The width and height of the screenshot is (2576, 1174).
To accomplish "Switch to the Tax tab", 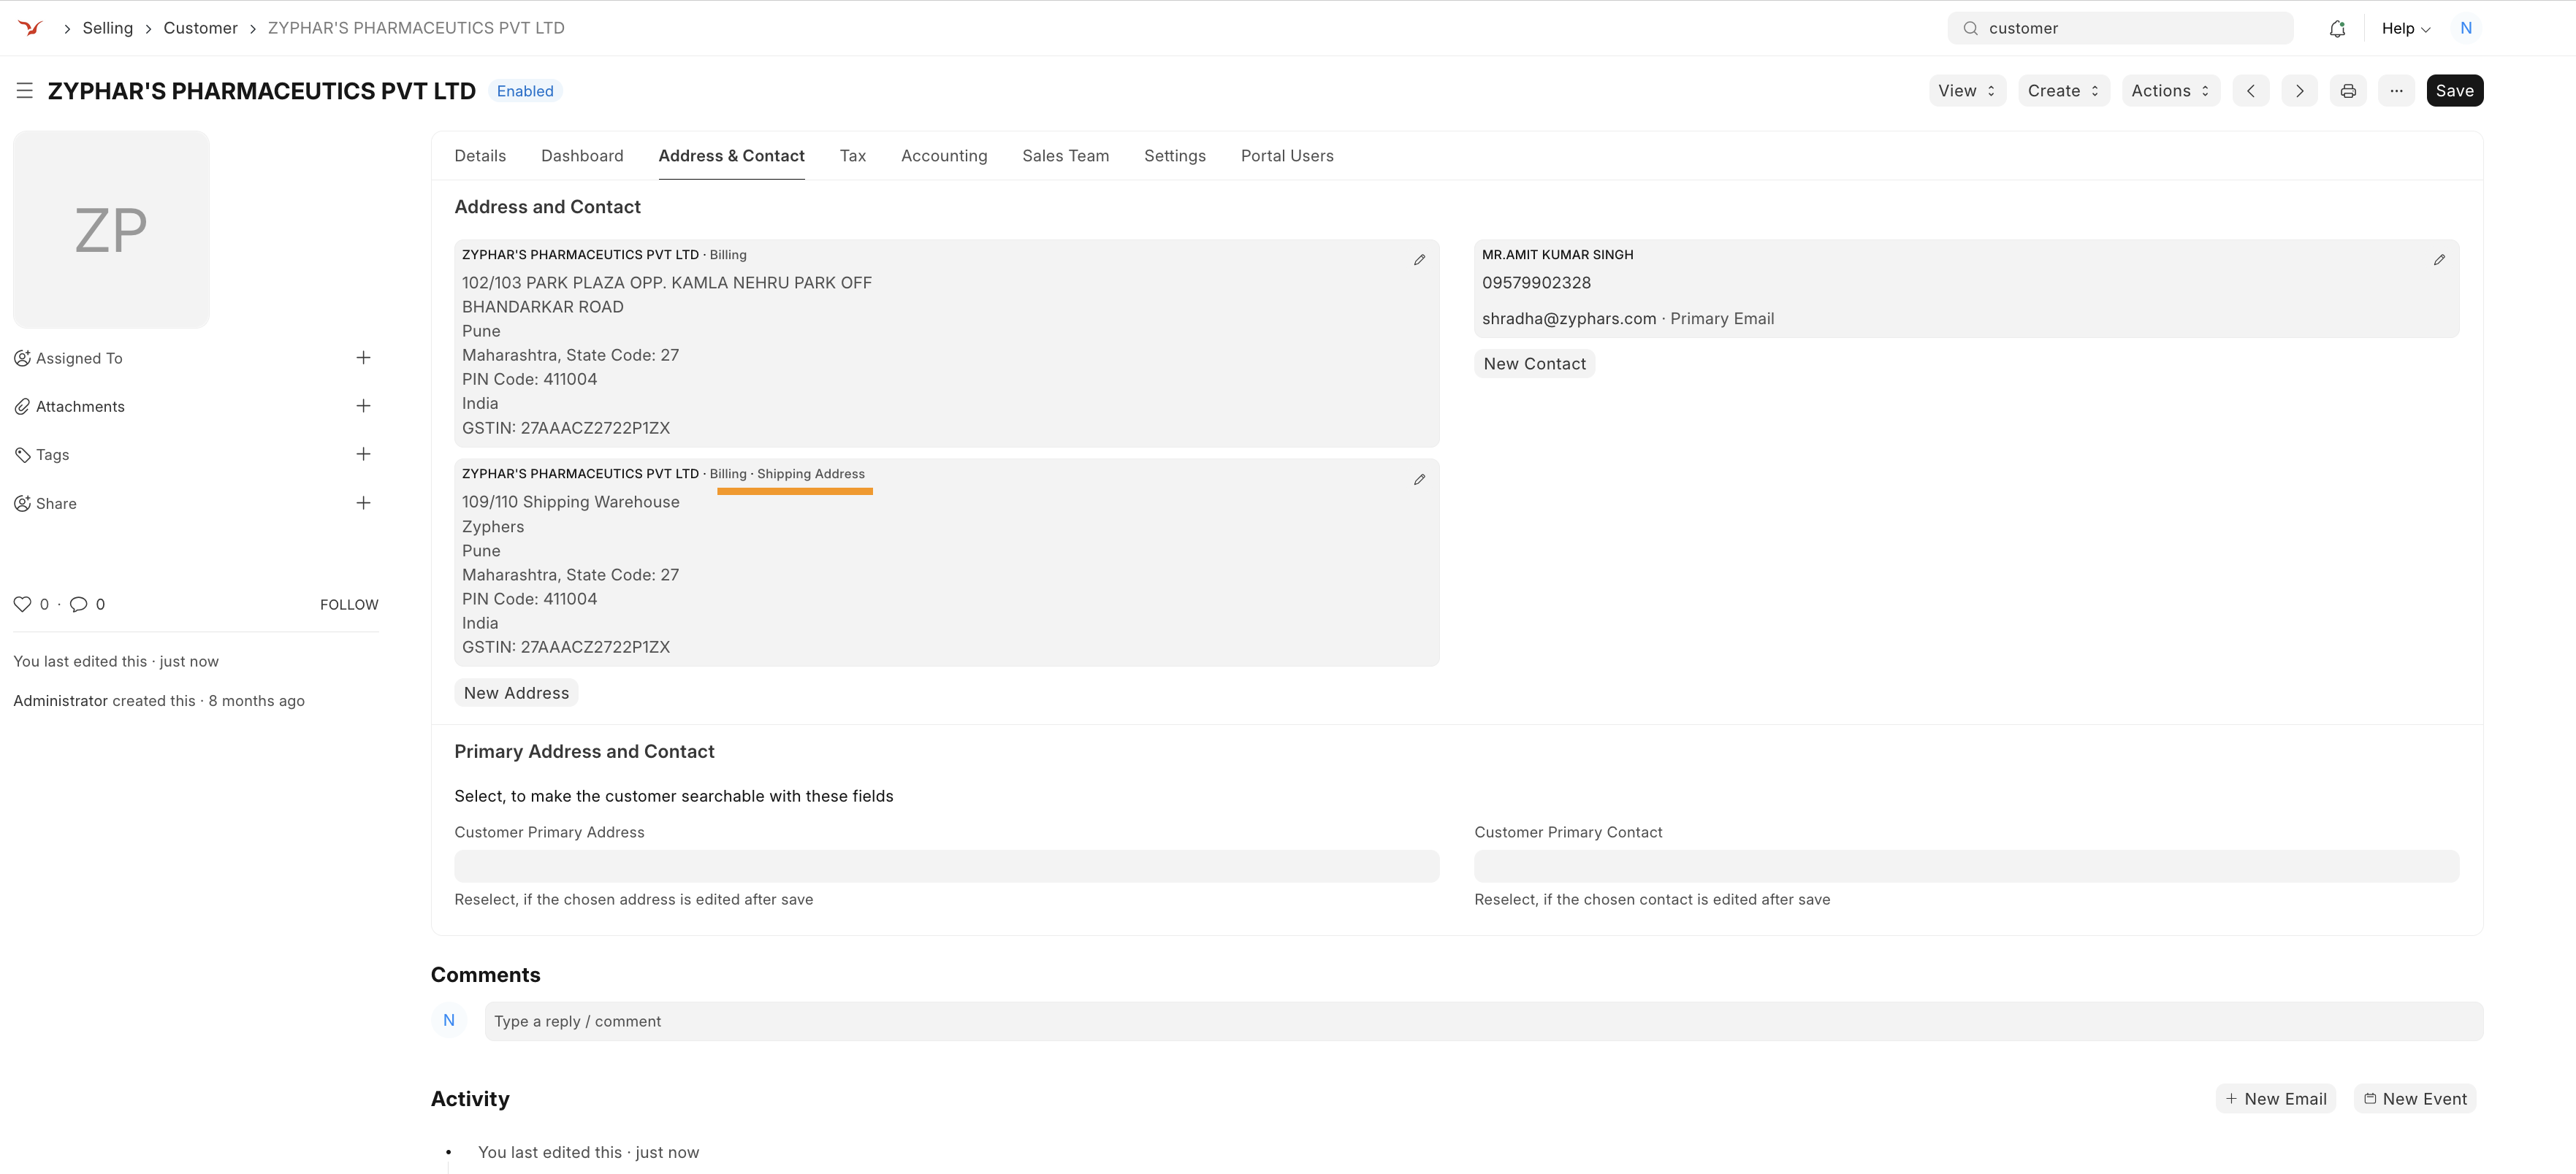I will click(853, 156).
